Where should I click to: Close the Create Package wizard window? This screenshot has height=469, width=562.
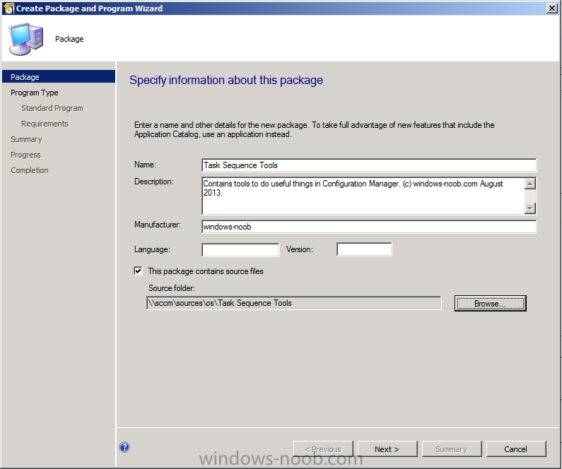tap(551, 8)
